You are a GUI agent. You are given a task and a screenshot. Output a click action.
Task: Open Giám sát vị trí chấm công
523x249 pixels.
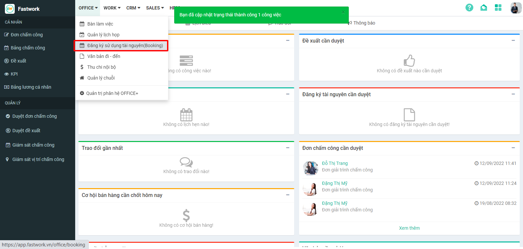point(38,159)
